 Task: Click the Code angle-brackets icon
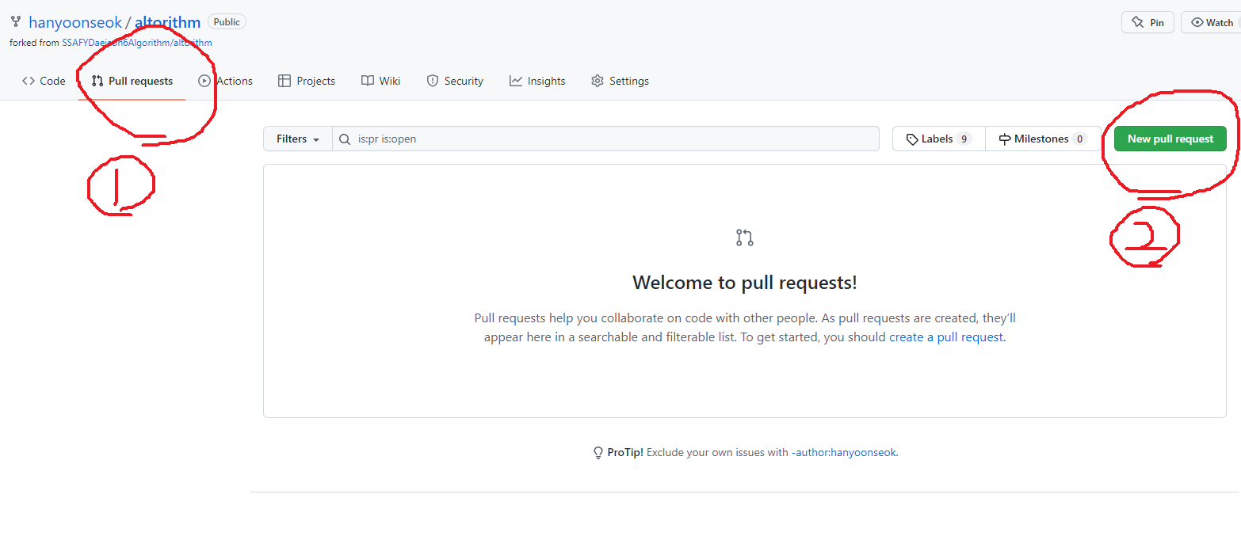click(29, 81)
